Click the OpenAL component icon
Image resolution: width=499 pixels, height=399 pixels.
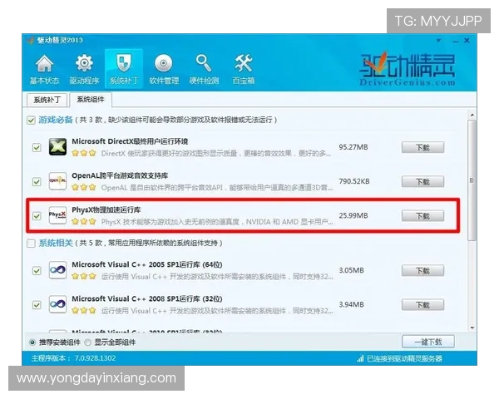57,181
